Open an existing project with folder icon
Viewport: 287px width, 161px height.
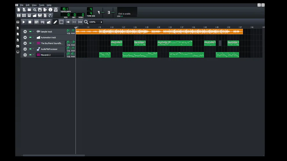(x=29, y=10)
